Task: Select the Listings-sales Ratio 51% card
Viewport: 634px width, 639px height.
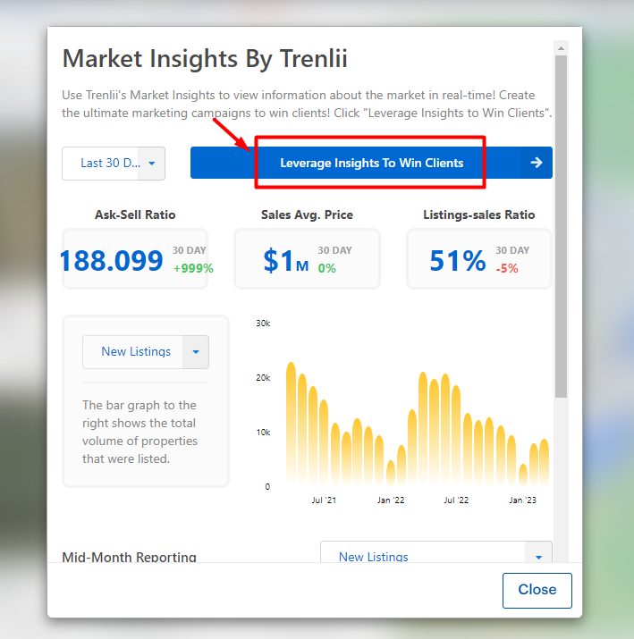Action: coord(479,259)
